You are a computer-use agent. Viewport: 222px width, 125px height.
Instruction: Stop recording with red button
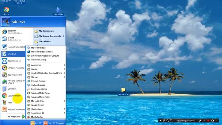[208, 120]
